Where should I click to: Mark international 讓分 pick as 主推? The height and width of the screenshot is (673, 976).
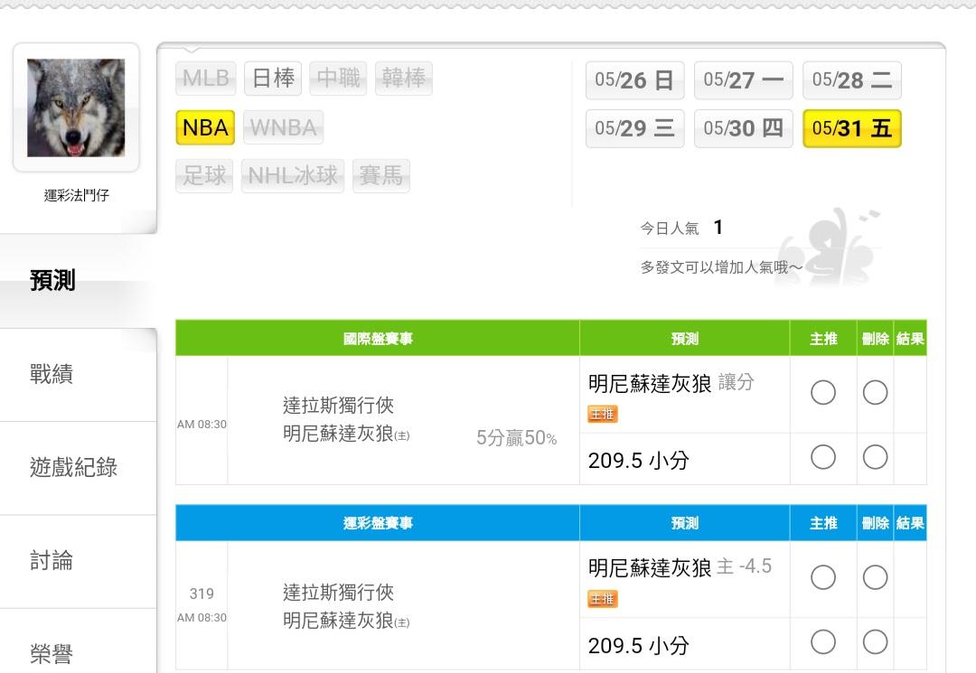(823, 393)
